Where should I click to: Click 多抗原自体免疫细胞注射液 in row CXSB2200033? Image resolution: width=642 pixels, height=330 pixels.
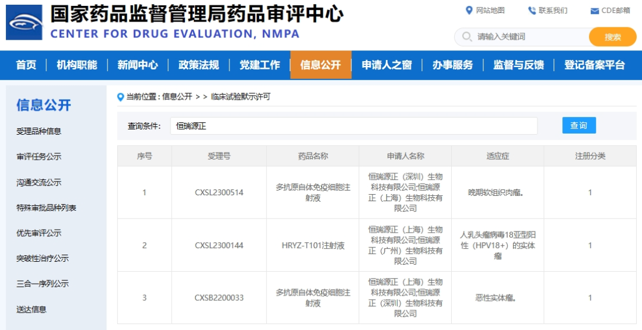tap(313, 298)
